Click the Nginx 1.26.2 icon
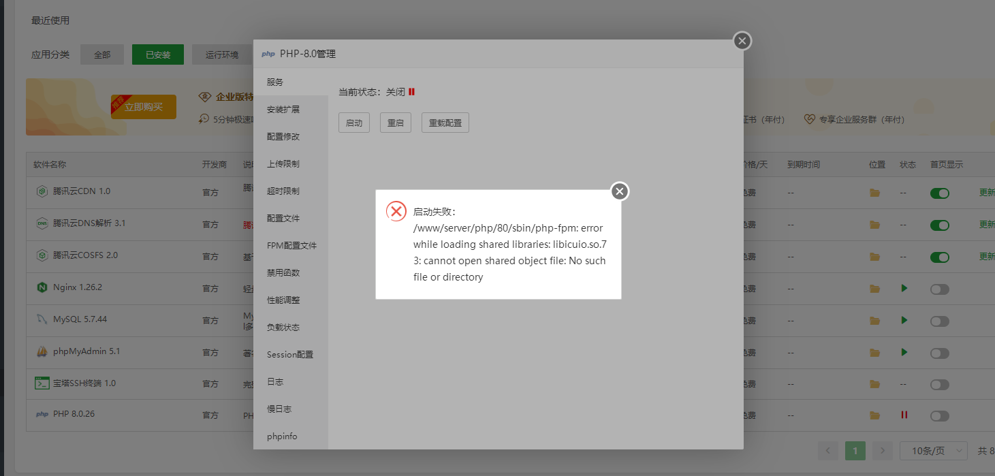Screen dimensions: 995x476 (42, 287)
